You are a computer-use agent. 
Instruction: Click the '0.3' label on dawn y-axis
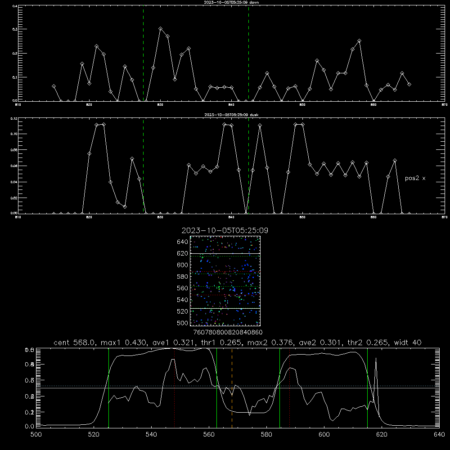coord(14,29)
